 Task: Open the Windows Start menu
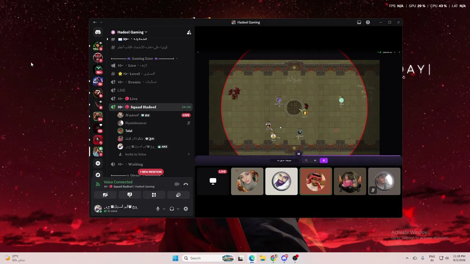(x=176, y=258)
